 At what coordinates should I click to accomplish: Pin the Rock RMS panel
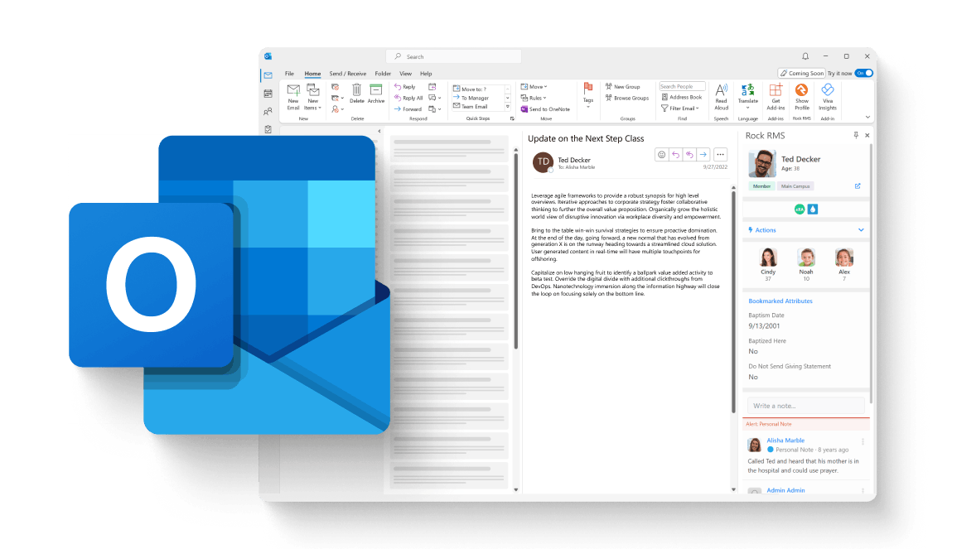856,135
